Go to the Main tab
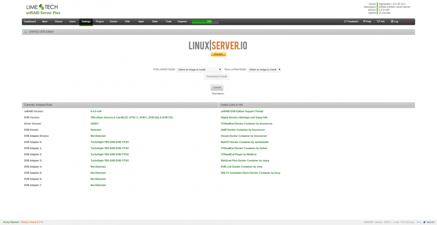The image size is (437, 225). (x=45, y=21)
